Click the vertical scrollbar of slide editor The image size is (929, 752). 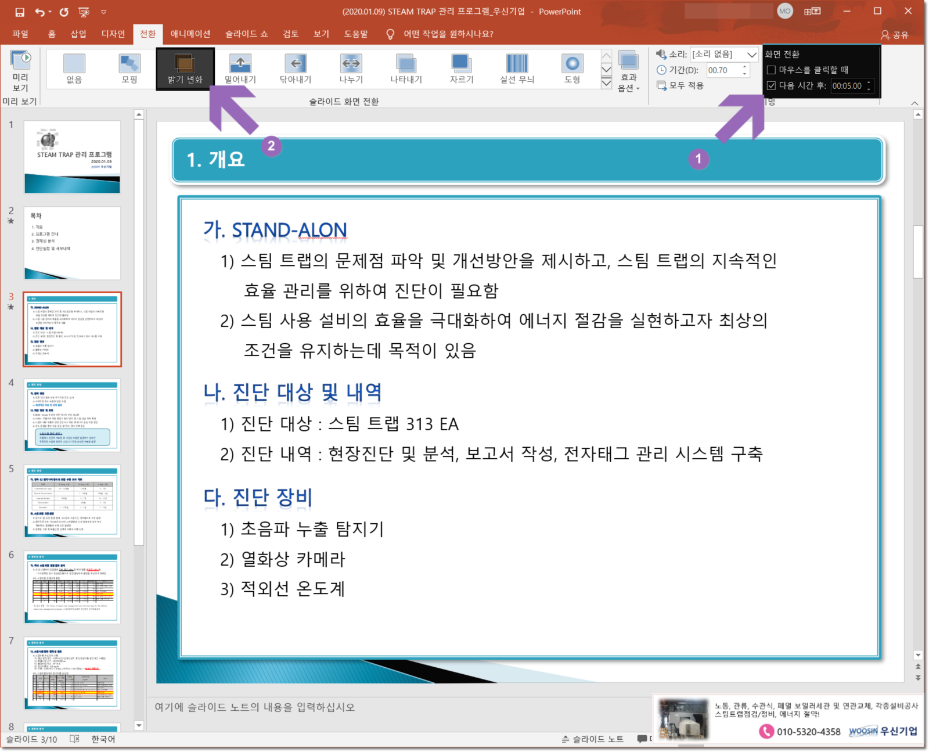point(918,251)
